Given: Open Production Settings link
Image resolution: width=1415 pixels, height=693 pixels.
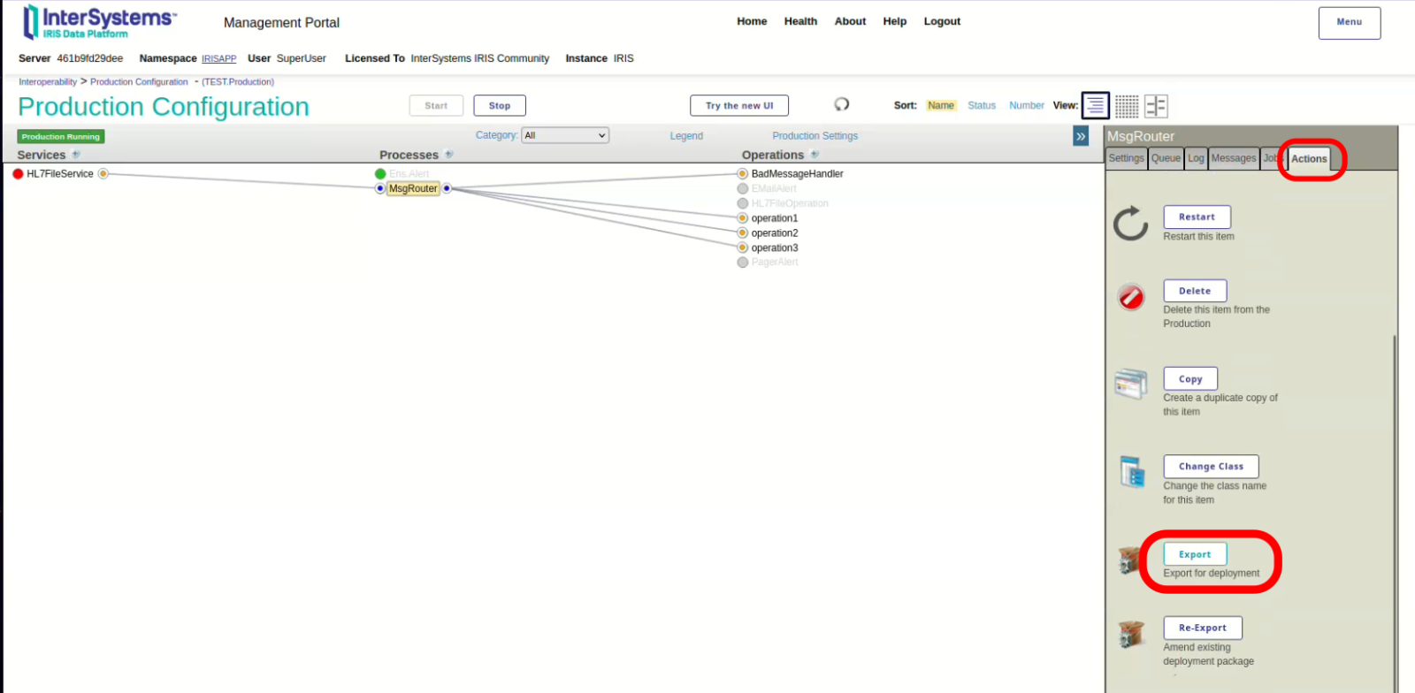Looking at the screenshot, I should click(x=815, y=136).
